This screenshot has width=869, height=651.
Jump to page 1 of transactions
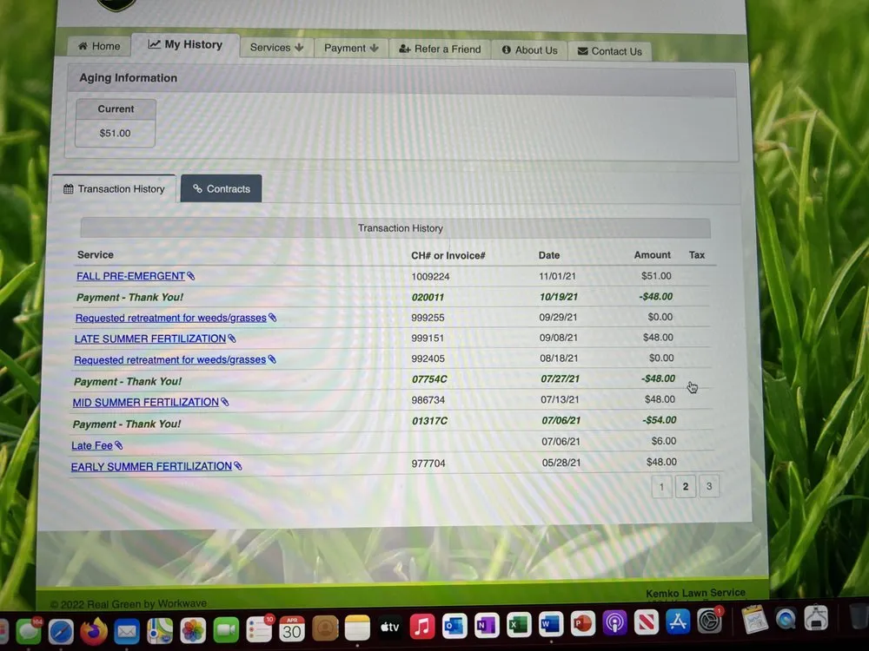pyautogui.click(x=661, y=487)
